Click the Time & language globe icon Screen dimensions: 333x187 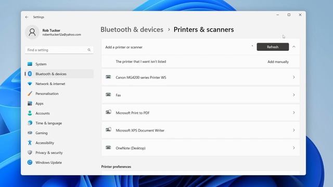[30, 123]
